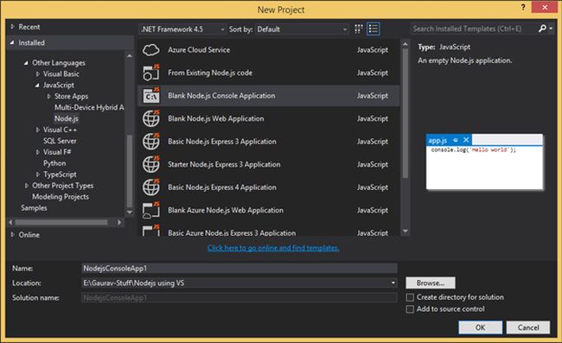This screenshot has width=562, height=343.
Task: Expand the Visual C++ tree node
Action: 38,130
